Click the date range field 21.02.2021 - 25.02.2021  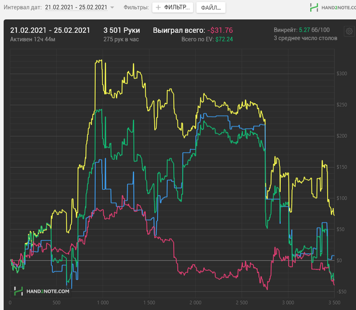(76, 8)
